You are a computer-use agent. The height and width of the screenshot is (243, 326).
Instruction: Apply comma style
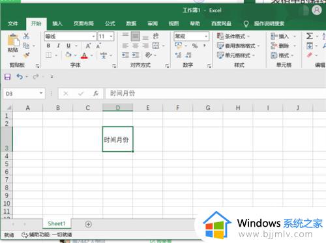pos(204,46)
